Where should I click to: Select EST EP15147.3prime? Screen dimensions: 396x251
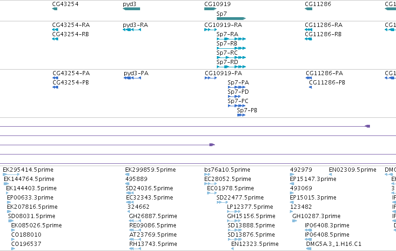292,184
